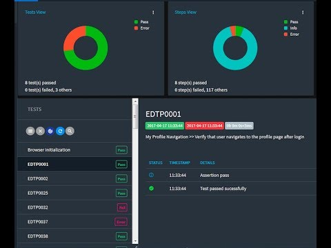Toggle Info legend in Steps View chart

point(290,28)
